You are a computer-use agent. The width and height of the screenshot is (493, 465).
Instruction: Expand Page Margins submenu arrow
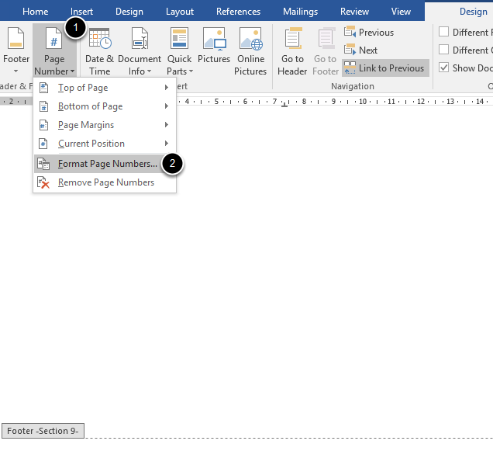click(x=167, y=125)
